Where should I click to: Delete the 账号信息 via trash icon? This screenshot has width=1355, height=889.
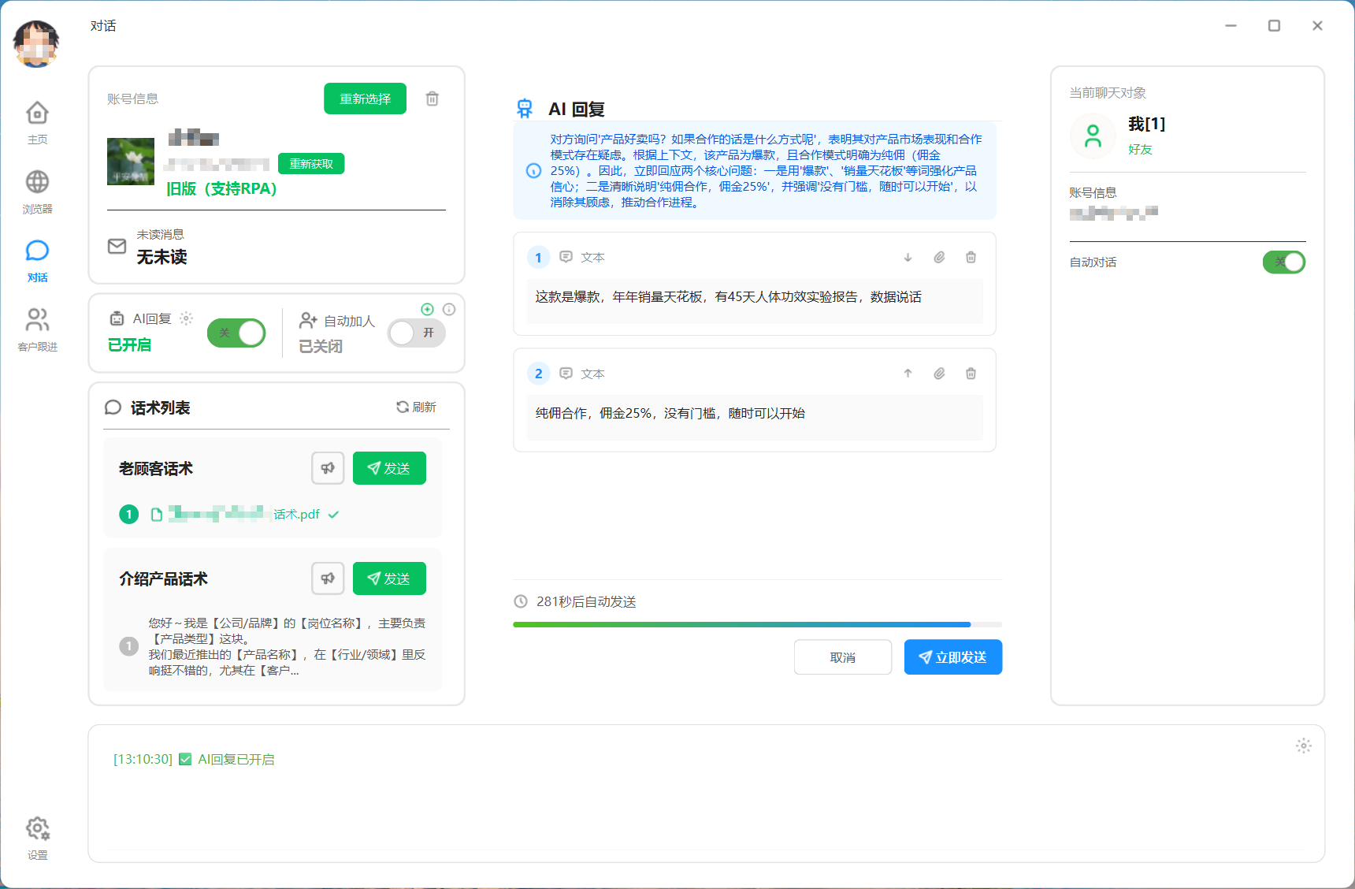point(432,99)
